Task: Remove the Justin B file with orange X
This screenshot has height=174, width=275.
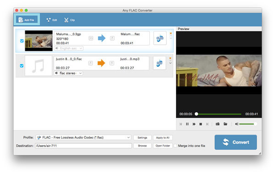Action: (170, 58)
